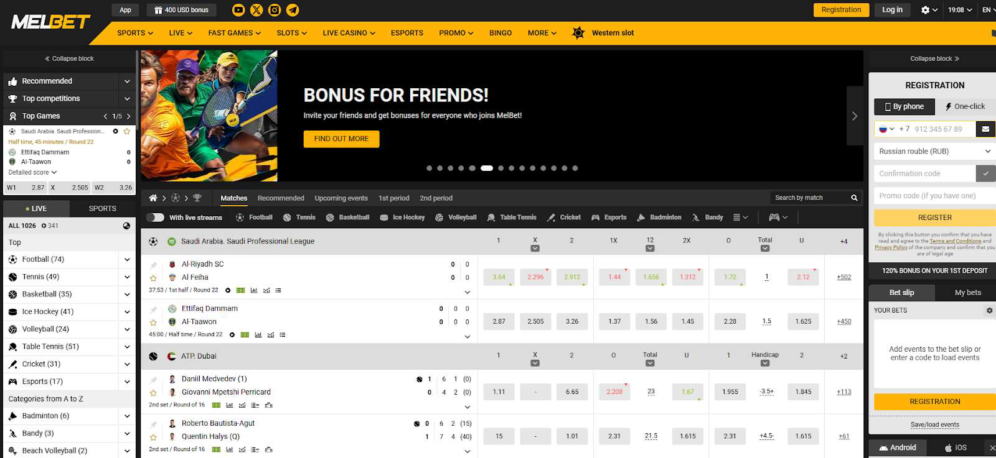Filter by Table Tennis sport icon
The width and height of the screenshot is (996, 458).
tap(491, 218)
